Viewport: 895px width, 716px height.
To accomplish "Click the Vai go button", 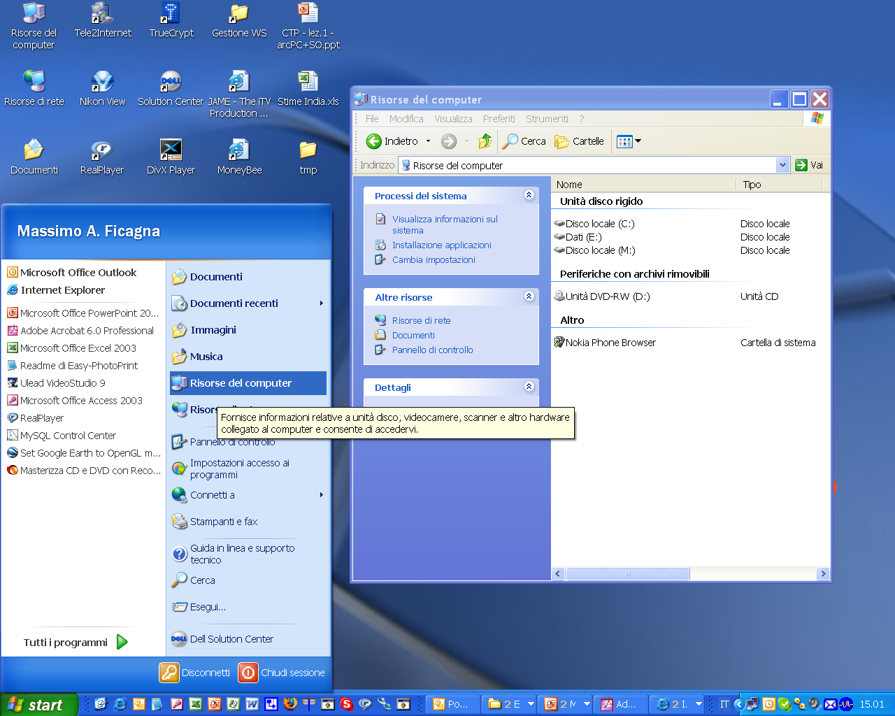I will (810, 165).
